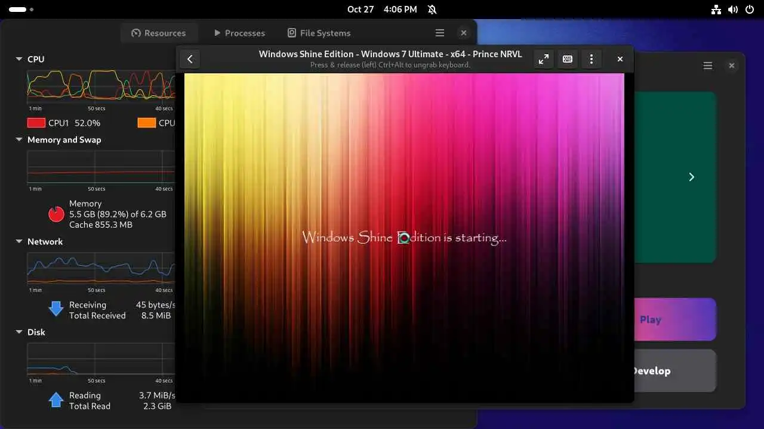Click the green card in background window
The width and height of the screenshot is (764, 429).
point(674,177)
